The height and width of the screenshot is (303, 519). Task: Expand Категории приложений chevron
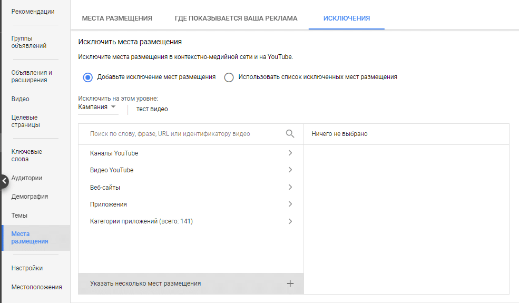pyautogui.click(x=290, y=221)
